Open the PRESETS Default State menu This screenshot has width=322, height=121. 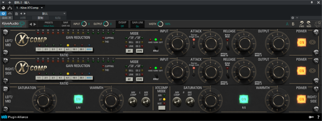[x=49, y=24]
